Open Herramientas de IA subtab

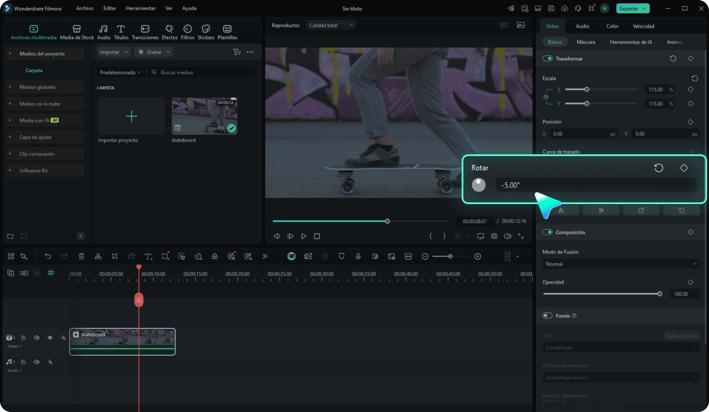[631, 42]
